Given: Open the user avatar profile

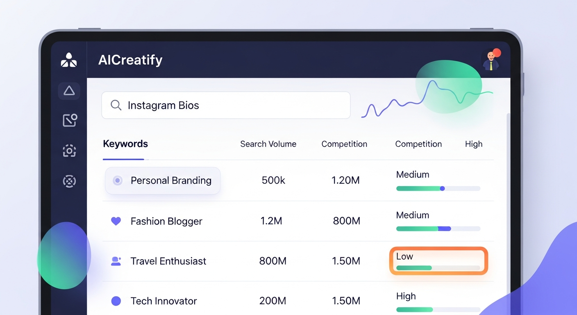Looking at the screenshot, I should 490,60.
